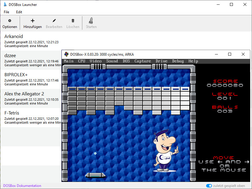Maximize the DOSBox-X window
Viewport: 252px width, 189px height.
[230, 54]
